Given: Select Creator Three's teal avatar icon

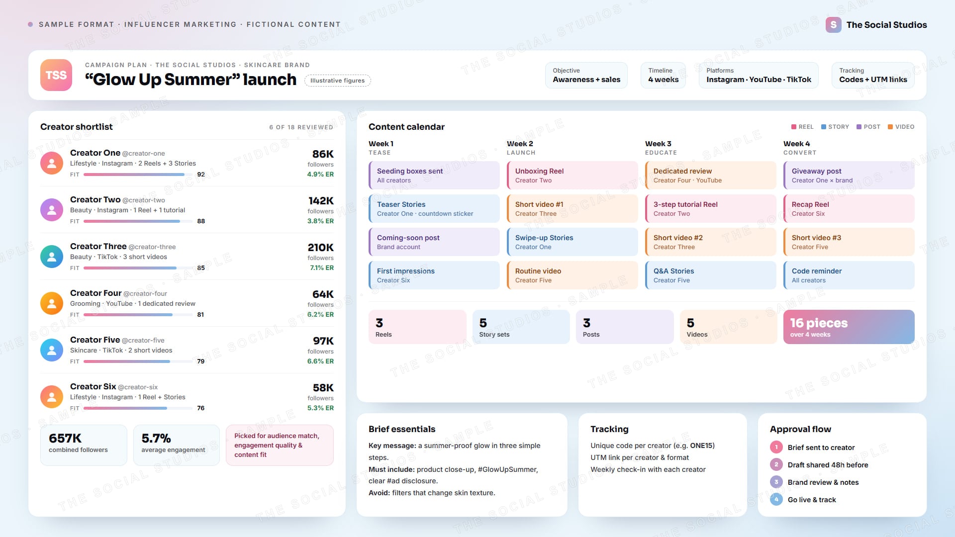Looking at the screenshot, I should click(52, 257).
